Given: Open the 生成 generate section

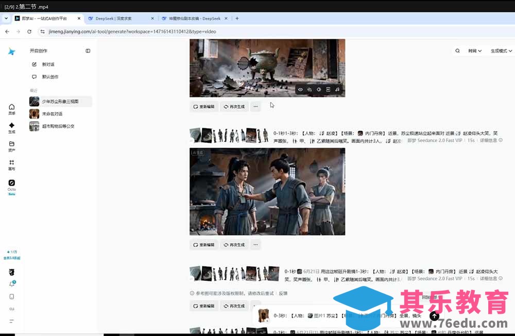Looking at the screenshot, I should (11, 128).
